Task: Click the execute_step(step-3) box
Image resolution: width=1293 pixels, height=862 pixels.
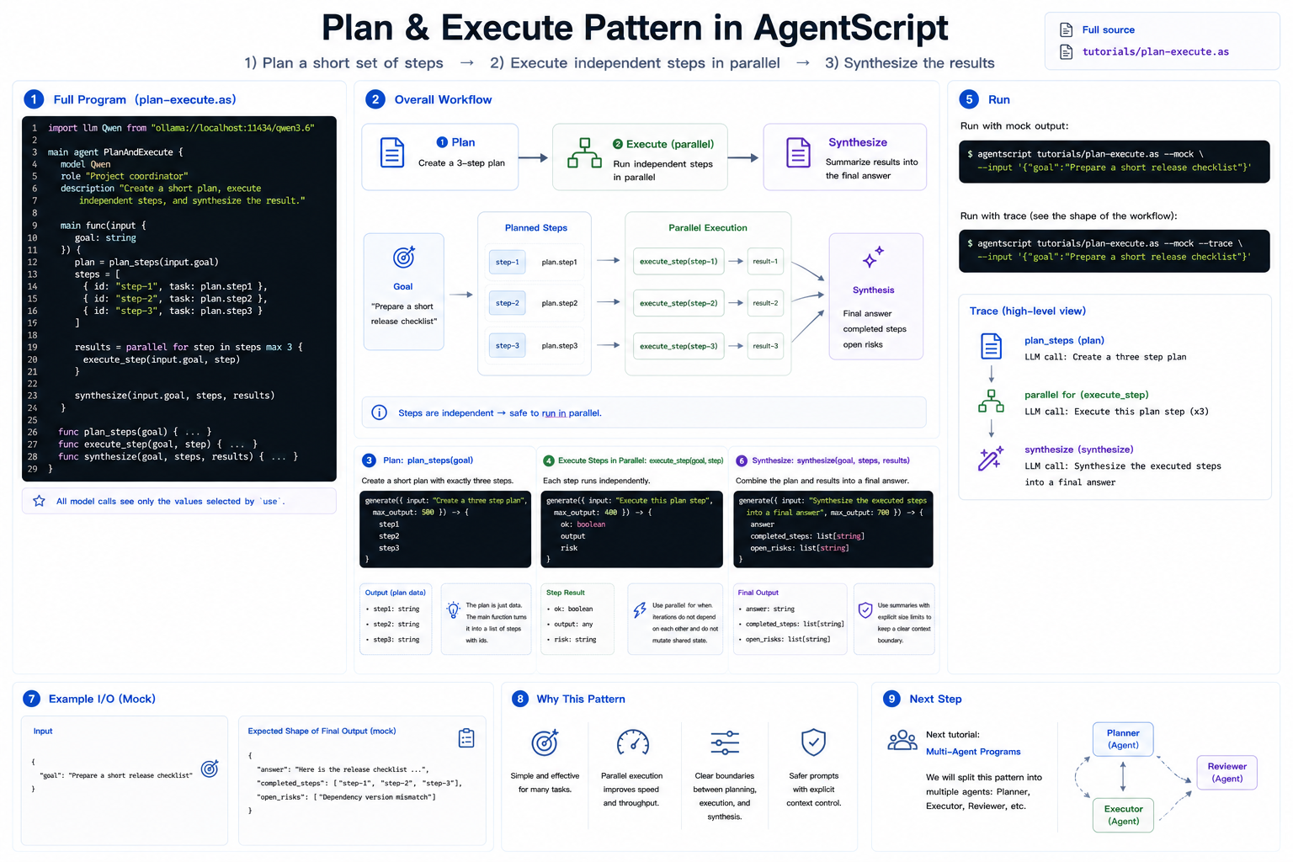Action: [x=678, y=346]
